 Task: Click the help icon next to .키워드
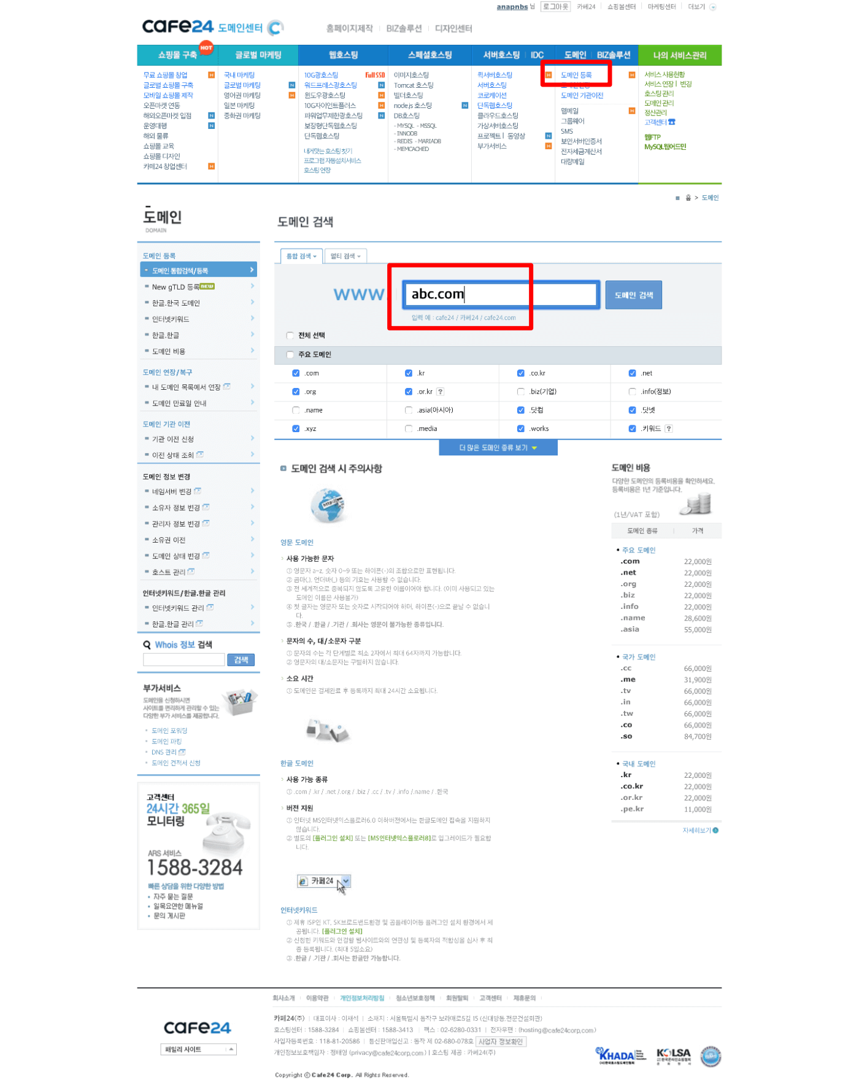click(x=669, y=428)
